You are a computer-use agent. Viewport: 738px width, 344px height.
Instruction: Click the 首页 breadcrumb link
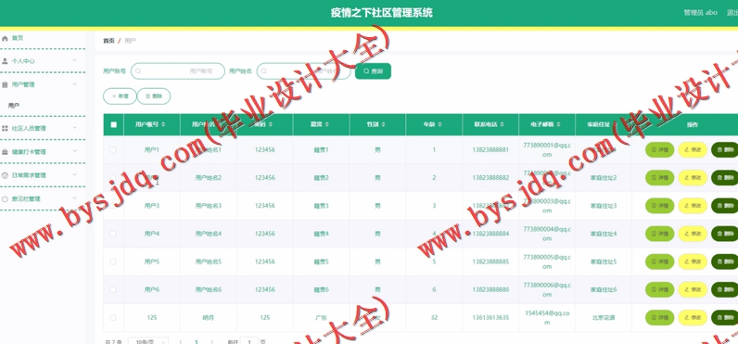point(108,41)
